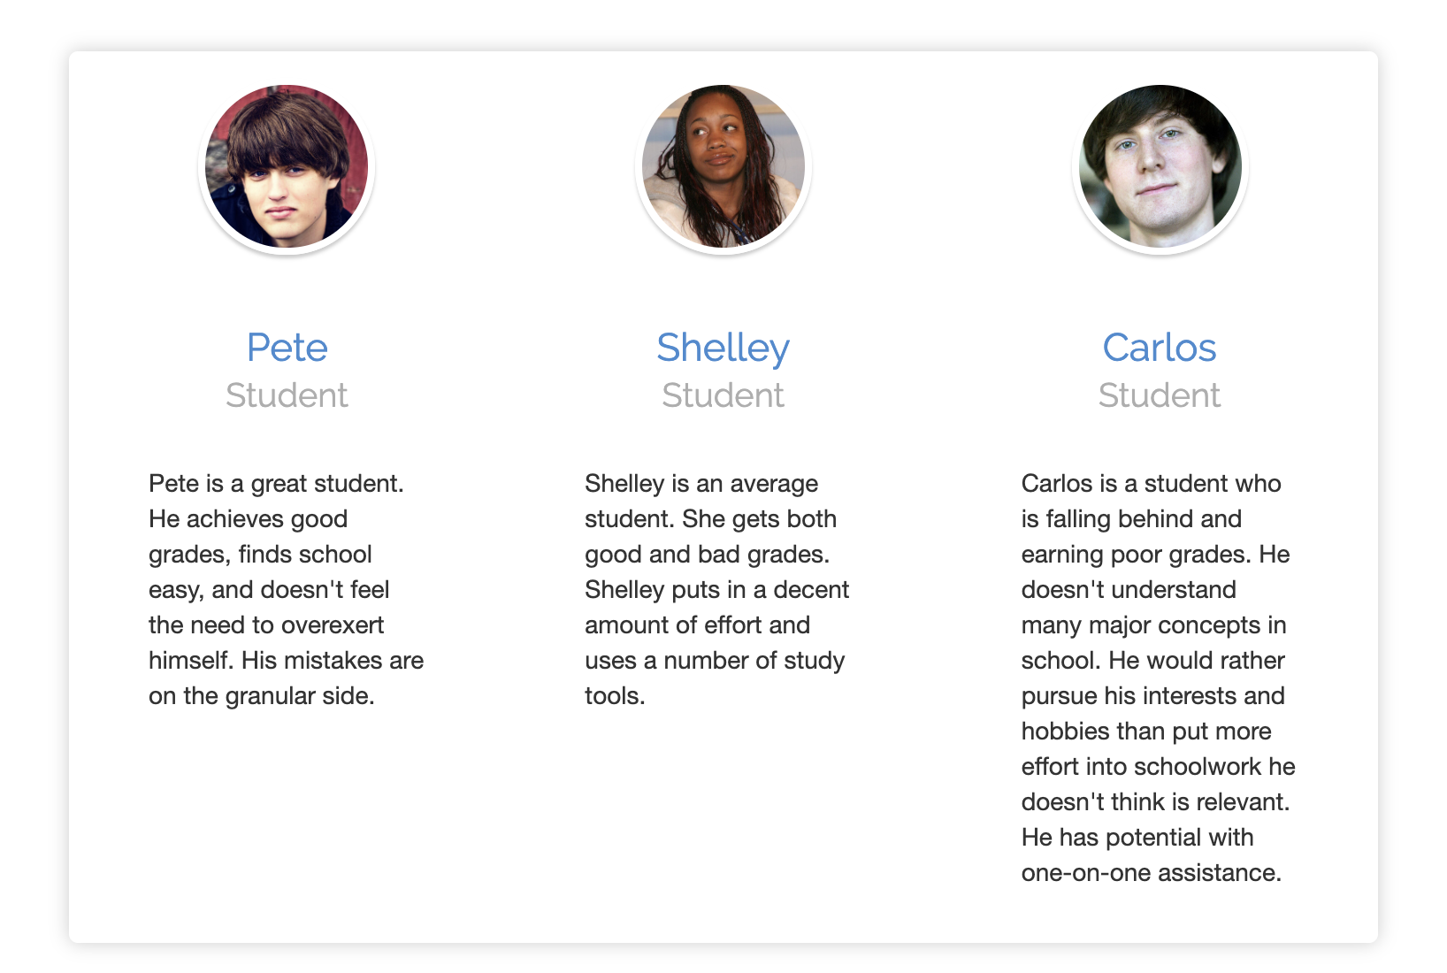Click the text 'good and bad grades.'
This screenshot has width=1447, height=973.
pos(707,555)
